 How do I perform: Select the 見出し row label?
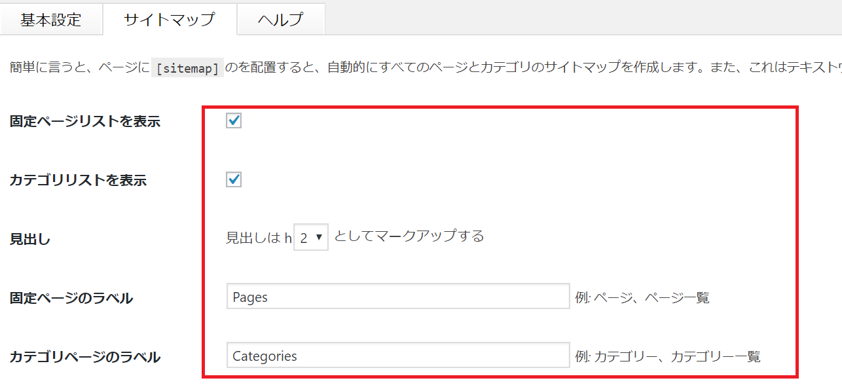tap(30, 239)
